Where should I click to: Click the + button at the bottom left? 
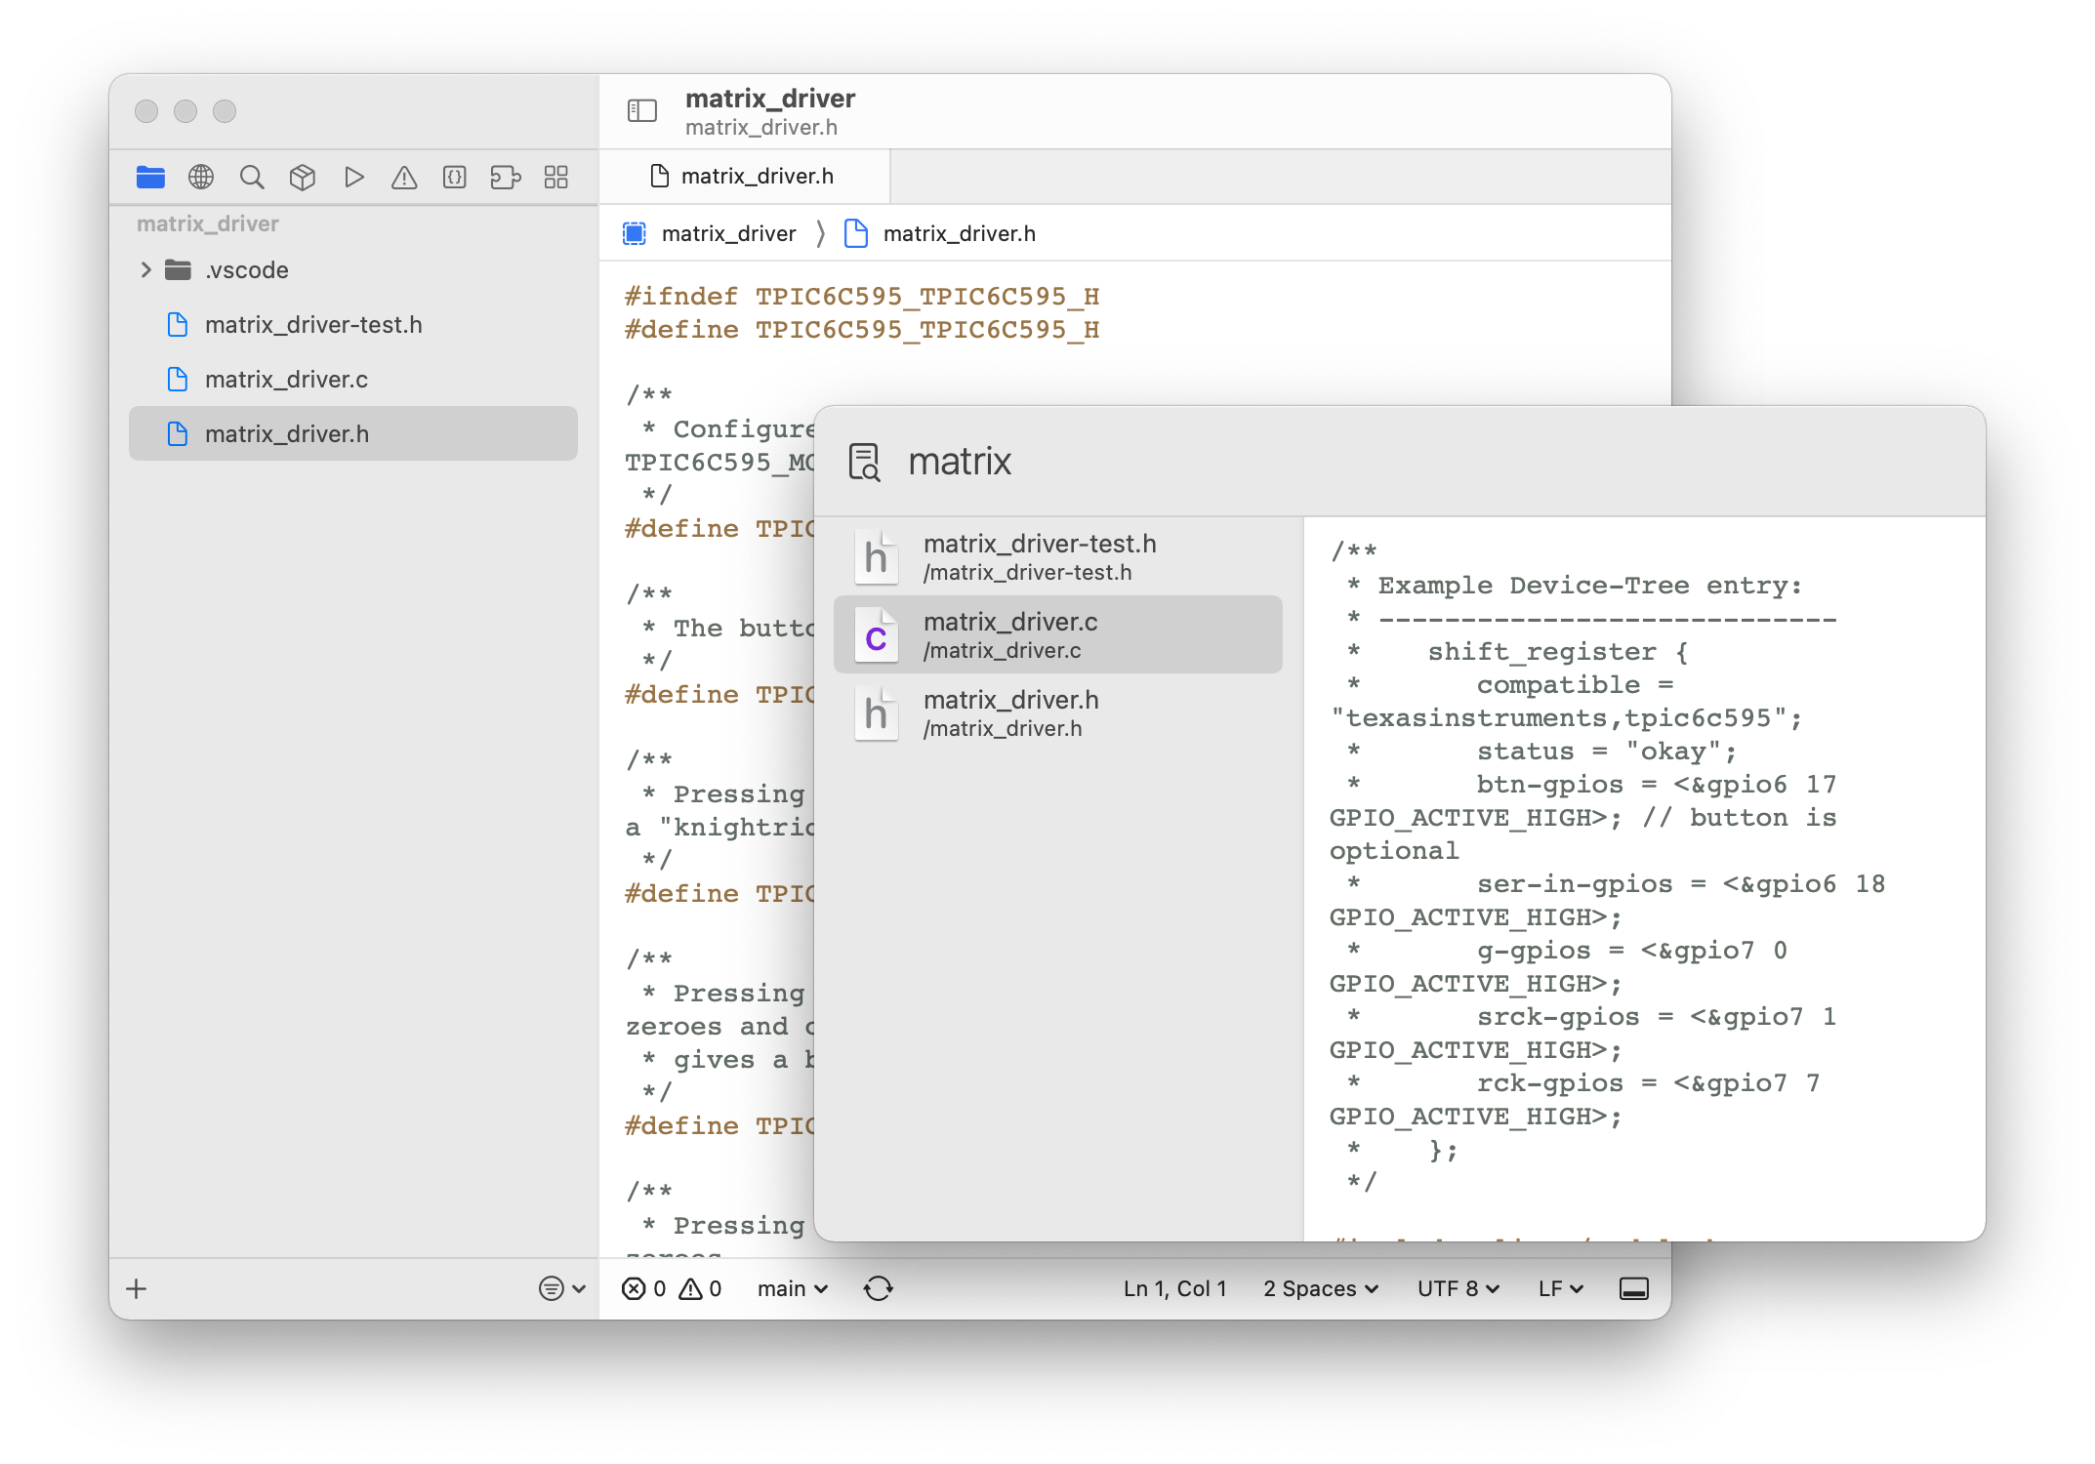pos(136,1287)
